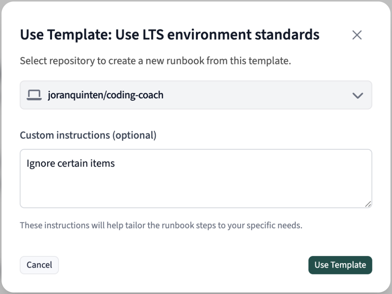This screenshot has height=294, width=392.
Task: Click the chevron icon on repository selector
Action: (358, 95)
